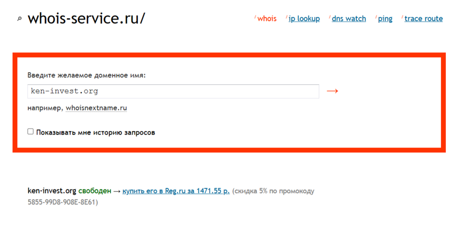Click the red arrow submit button
The width and height of the screenshot is (451, 229).
click(332, 91)
